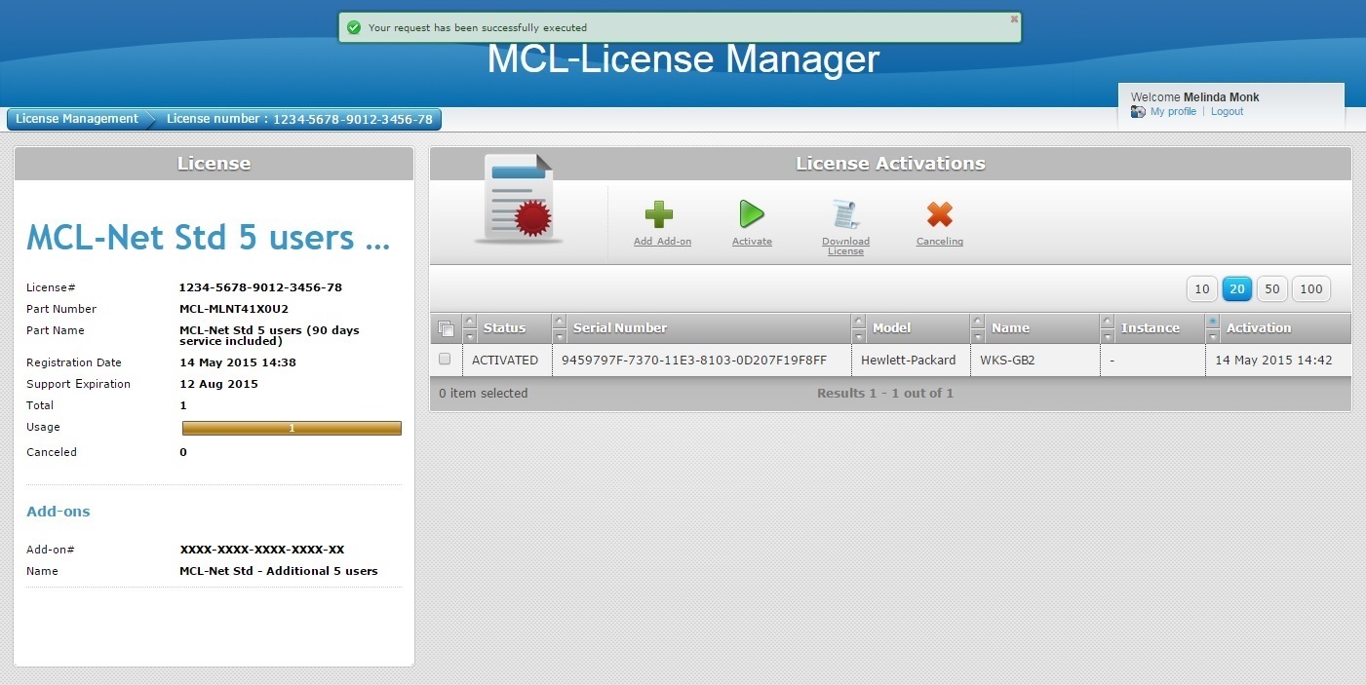This screenshot has width=1366, height=685.
Task: Click the large license certificate icon
Action: pyautogui.click(x=518, y=200)
